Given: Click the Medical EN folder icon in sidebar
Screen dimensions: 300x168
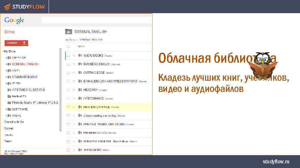Looking at the screenshot, I should 9,97.
